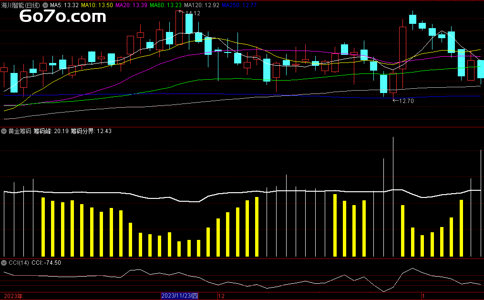The height and width of the screenshot is (300, 484).
Task: Select the 海川智能(日线) chart title
Action: [x=21, y=5]
